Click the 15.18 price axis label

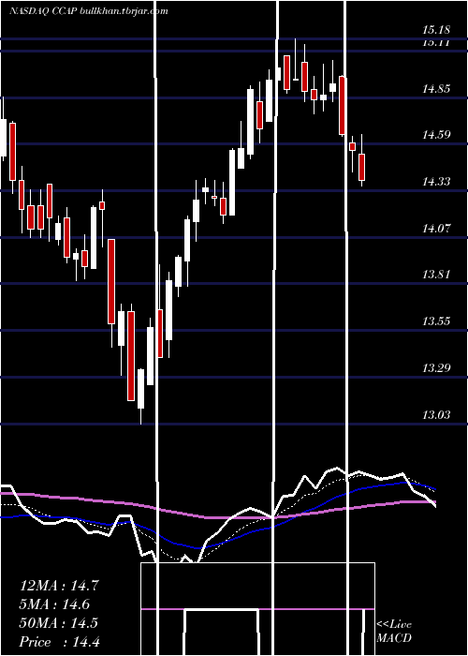point(436,30)
